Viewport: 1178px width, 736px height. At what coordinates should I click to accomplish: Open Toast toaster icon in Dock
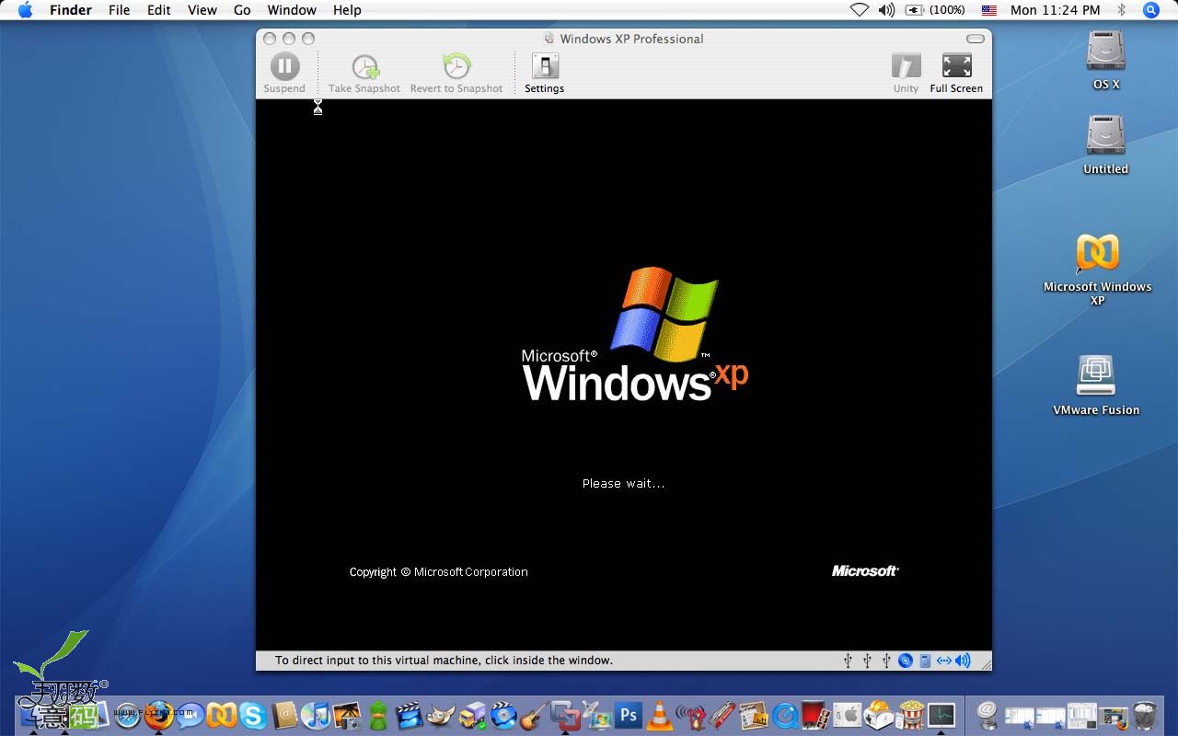pyautogui.click(x=878, y=716)
